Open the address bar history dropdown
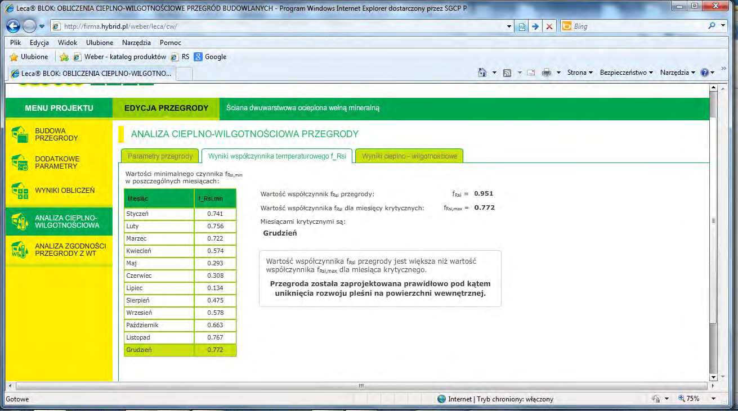The width and height of the screenshot is (738, 411). coord(509,26)
